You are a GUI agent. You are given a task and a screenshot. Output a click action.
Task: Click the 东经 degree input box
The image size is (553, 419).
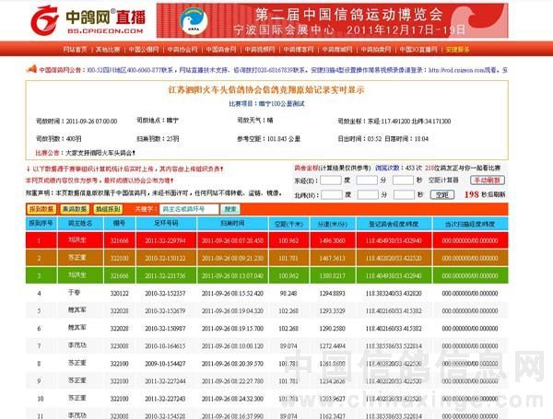point(332,180)
